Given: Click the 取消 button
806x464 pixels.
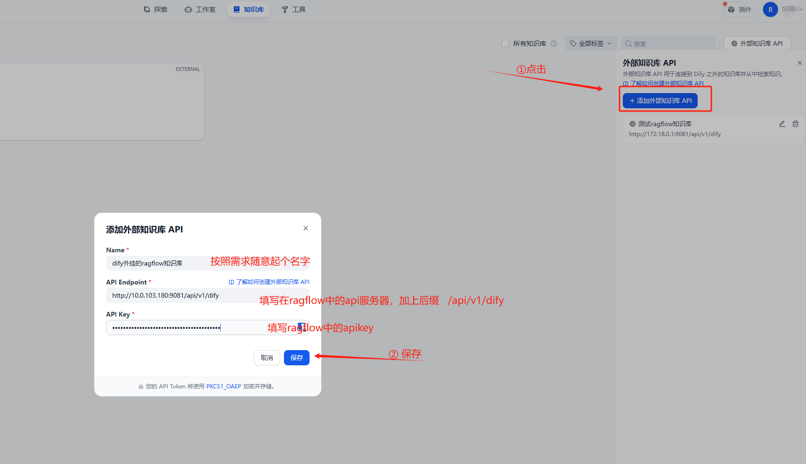Looking at the screenshot, I should [x=267, y=358].
